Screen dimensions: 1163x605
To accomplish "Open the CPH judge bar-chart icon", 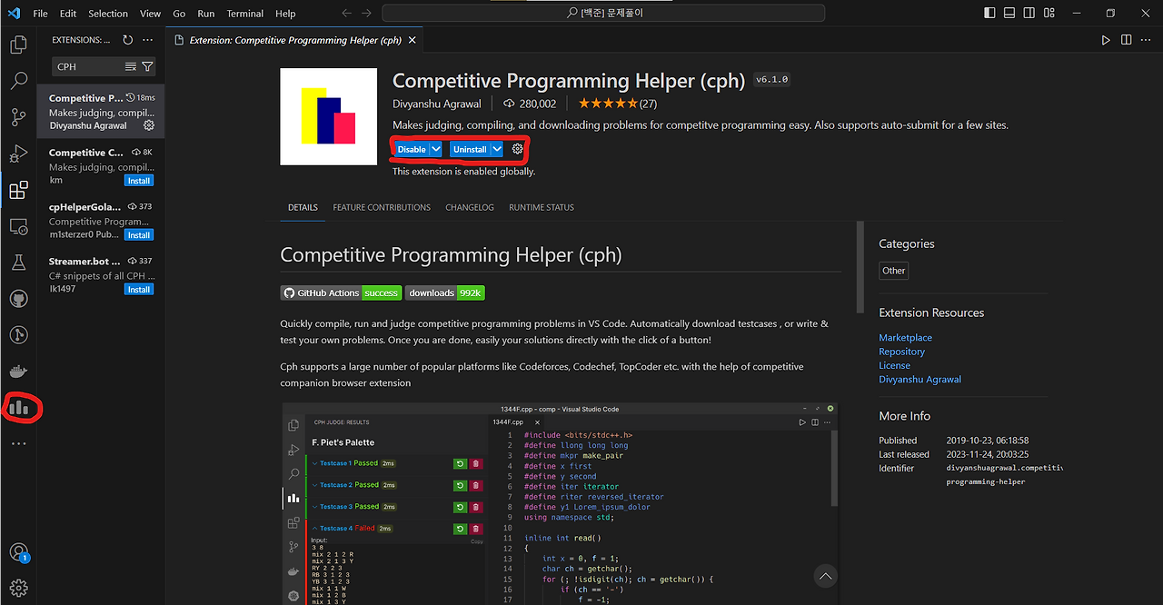I will (18, 408).
